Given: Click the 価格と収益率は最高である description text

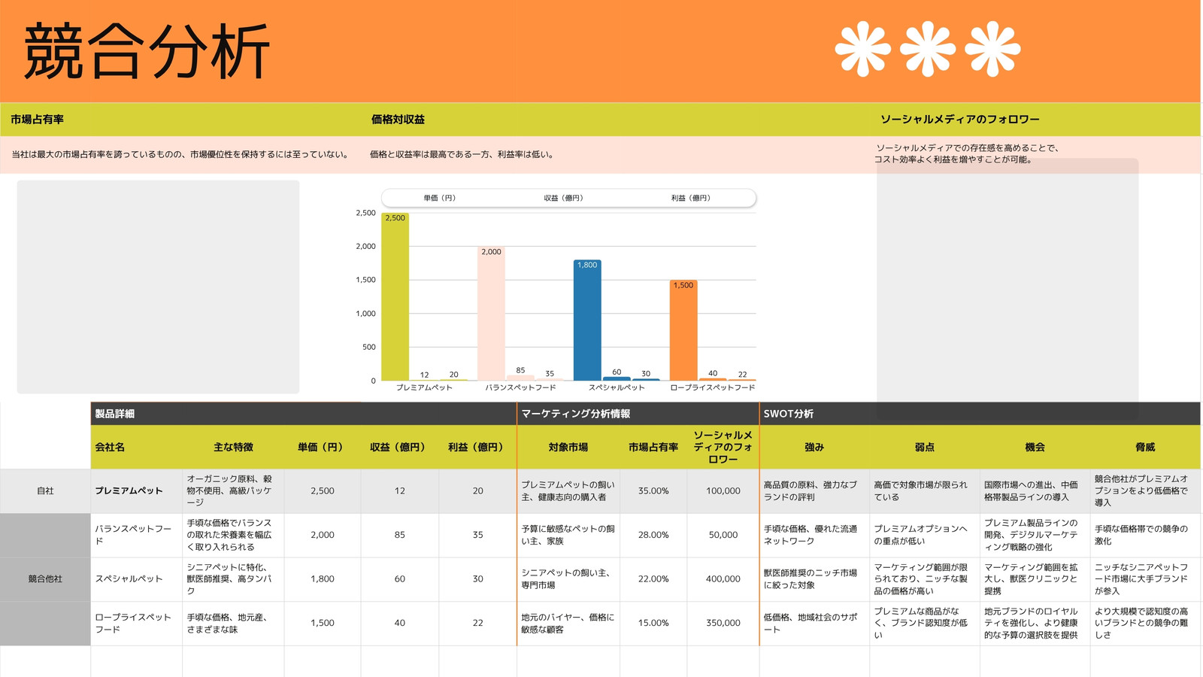Looking at the screenshot, I should point(462,155).
